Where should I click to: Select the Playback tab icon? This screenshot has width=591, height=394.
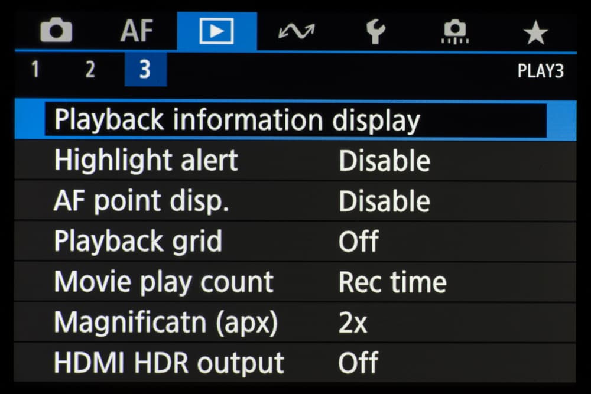point(216,31)
